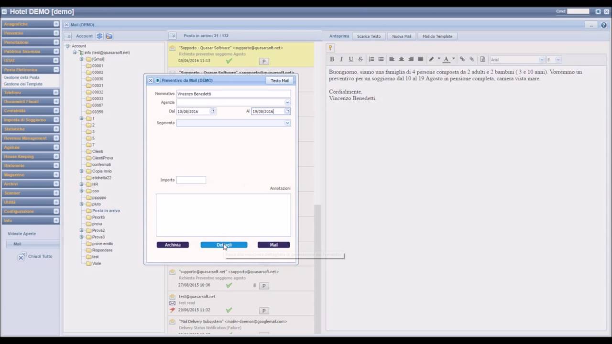Click the Scarica Testo button

[369, 36]
